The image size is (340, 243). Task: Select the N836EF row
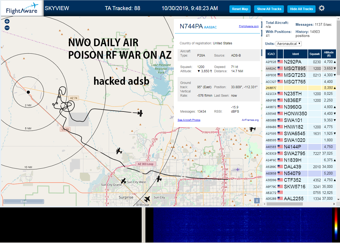tap(301, 100)
